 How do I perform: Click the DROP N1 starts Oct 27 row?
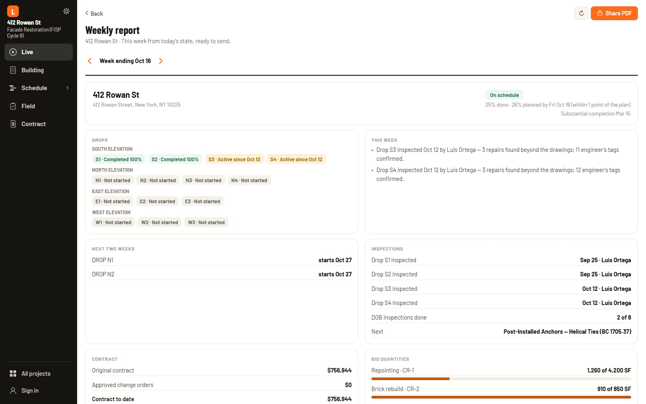(222, 260)
